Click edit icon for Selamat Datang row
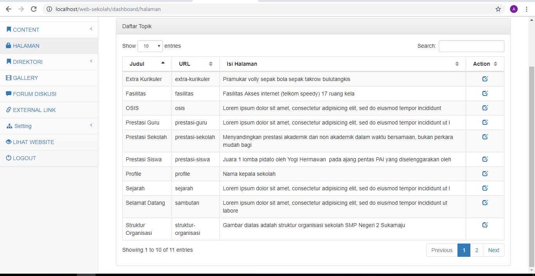Screen dimensions: 535x276 click(485, 203)
